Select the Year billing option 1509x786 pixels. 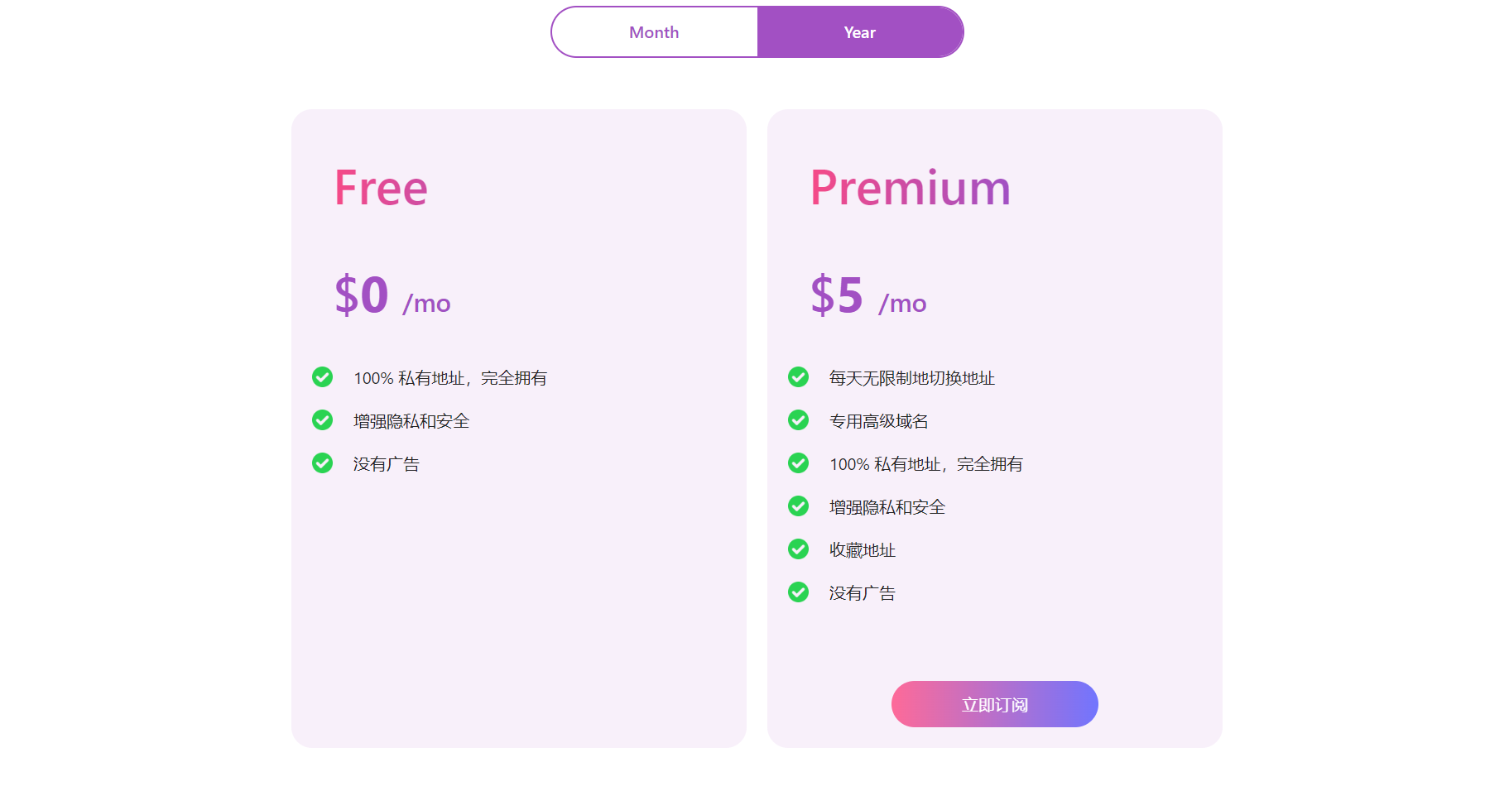coord(860,32)
